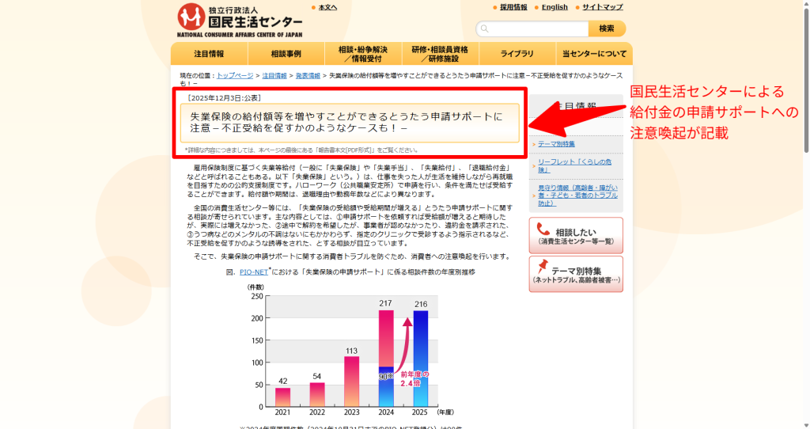Screen dimensions: 810x429
Task: Open the 研修・相談員資格／研修施設 tab
Action: 440,54
